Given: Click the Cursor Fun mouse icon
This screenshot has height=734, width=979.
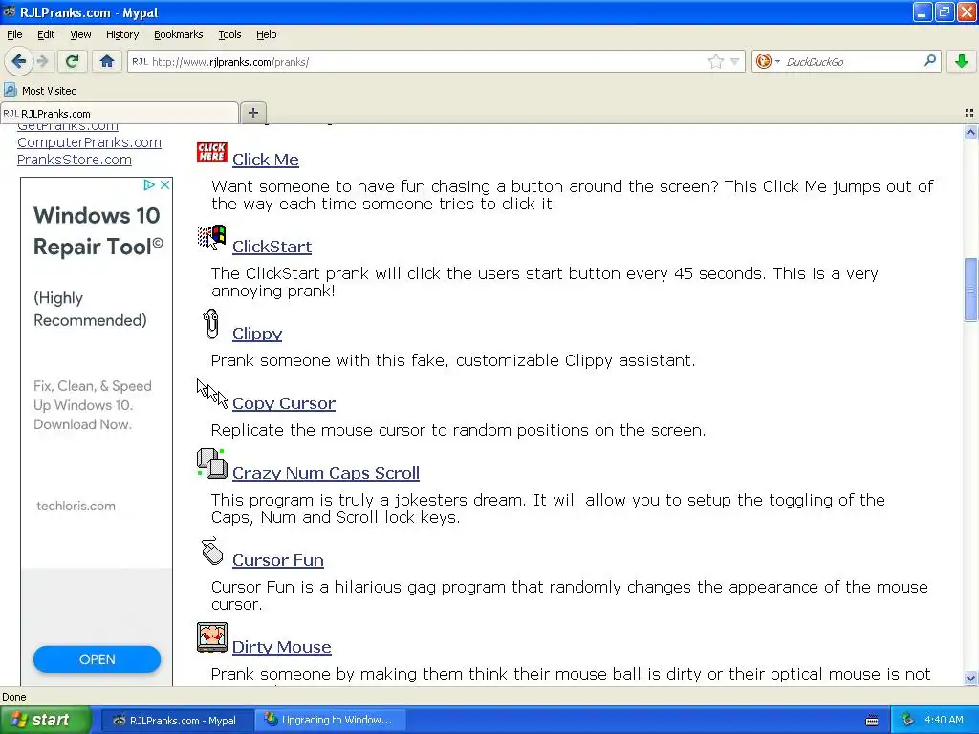Looking at the screenshot, I should point(211,551).
